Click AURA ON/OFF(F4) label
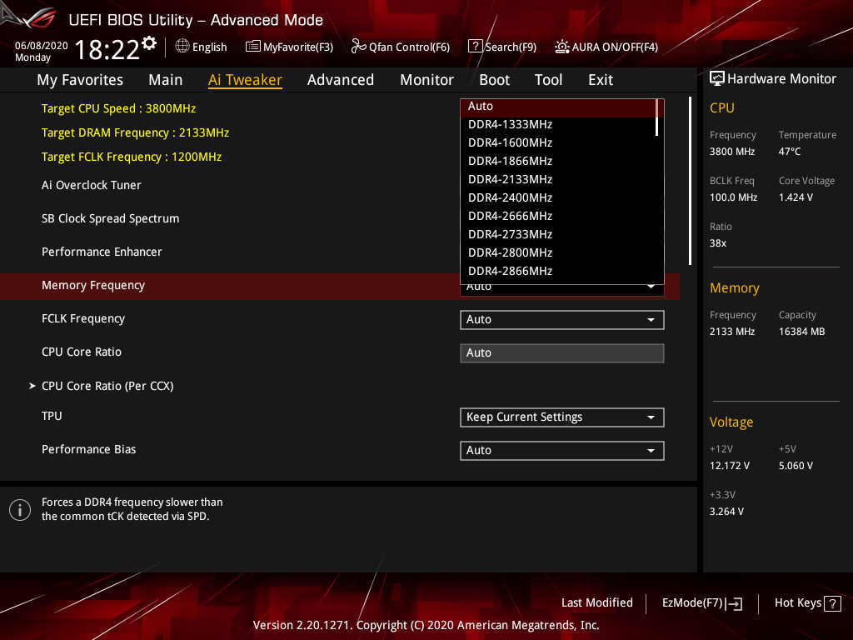Image resolution: width=853 pixels, height=640 pixels. [615, 47]
